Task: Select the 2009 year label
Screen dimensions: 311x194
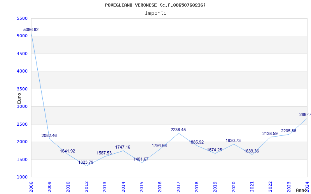Action: (49, 187)
